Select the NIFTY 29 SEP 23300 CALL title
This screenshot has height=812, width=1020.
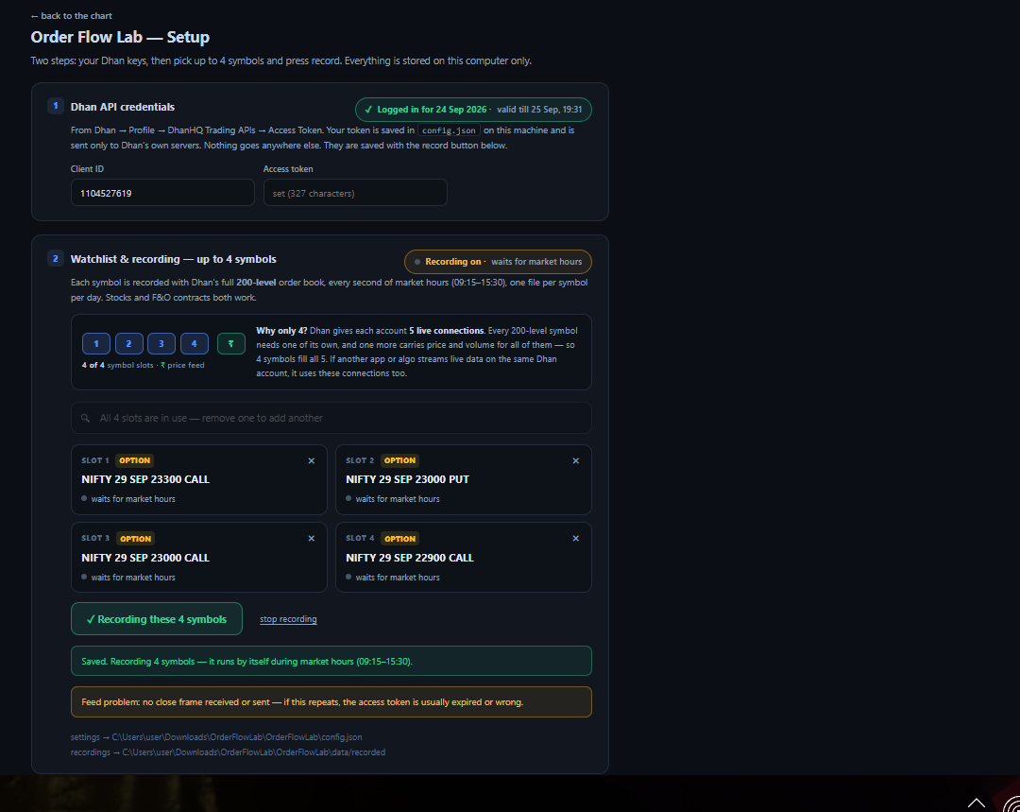pos(145,479)
